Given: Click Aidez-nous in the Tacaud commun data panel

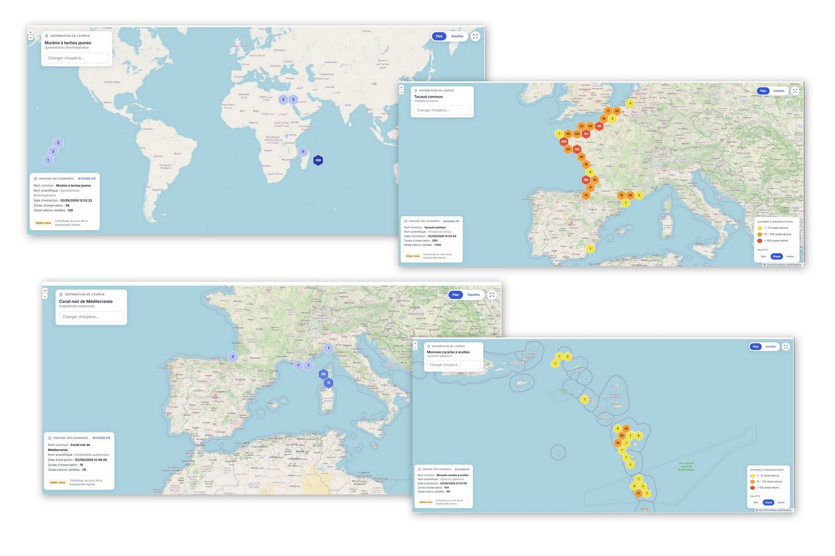Looking at the screenshot, I should tap(413, 256).
